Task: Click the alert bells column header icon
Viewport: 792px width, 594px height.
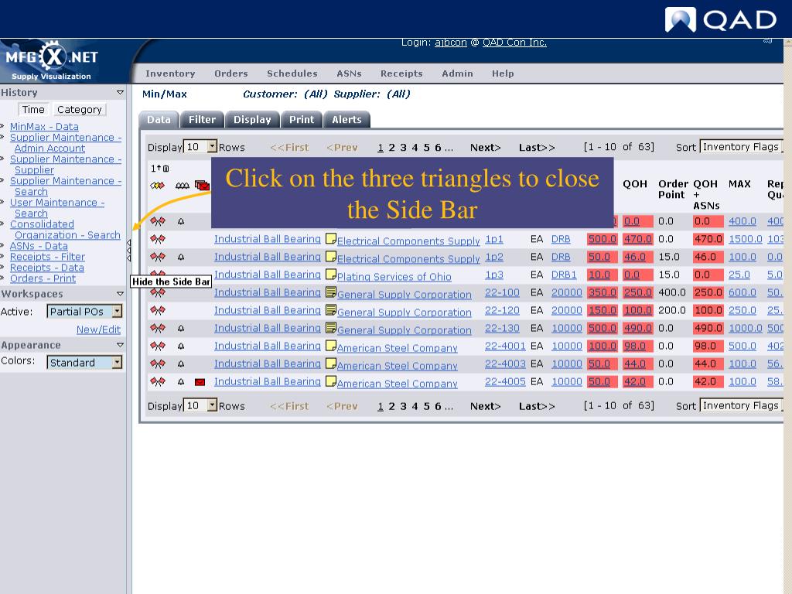Action: point(183,186)
